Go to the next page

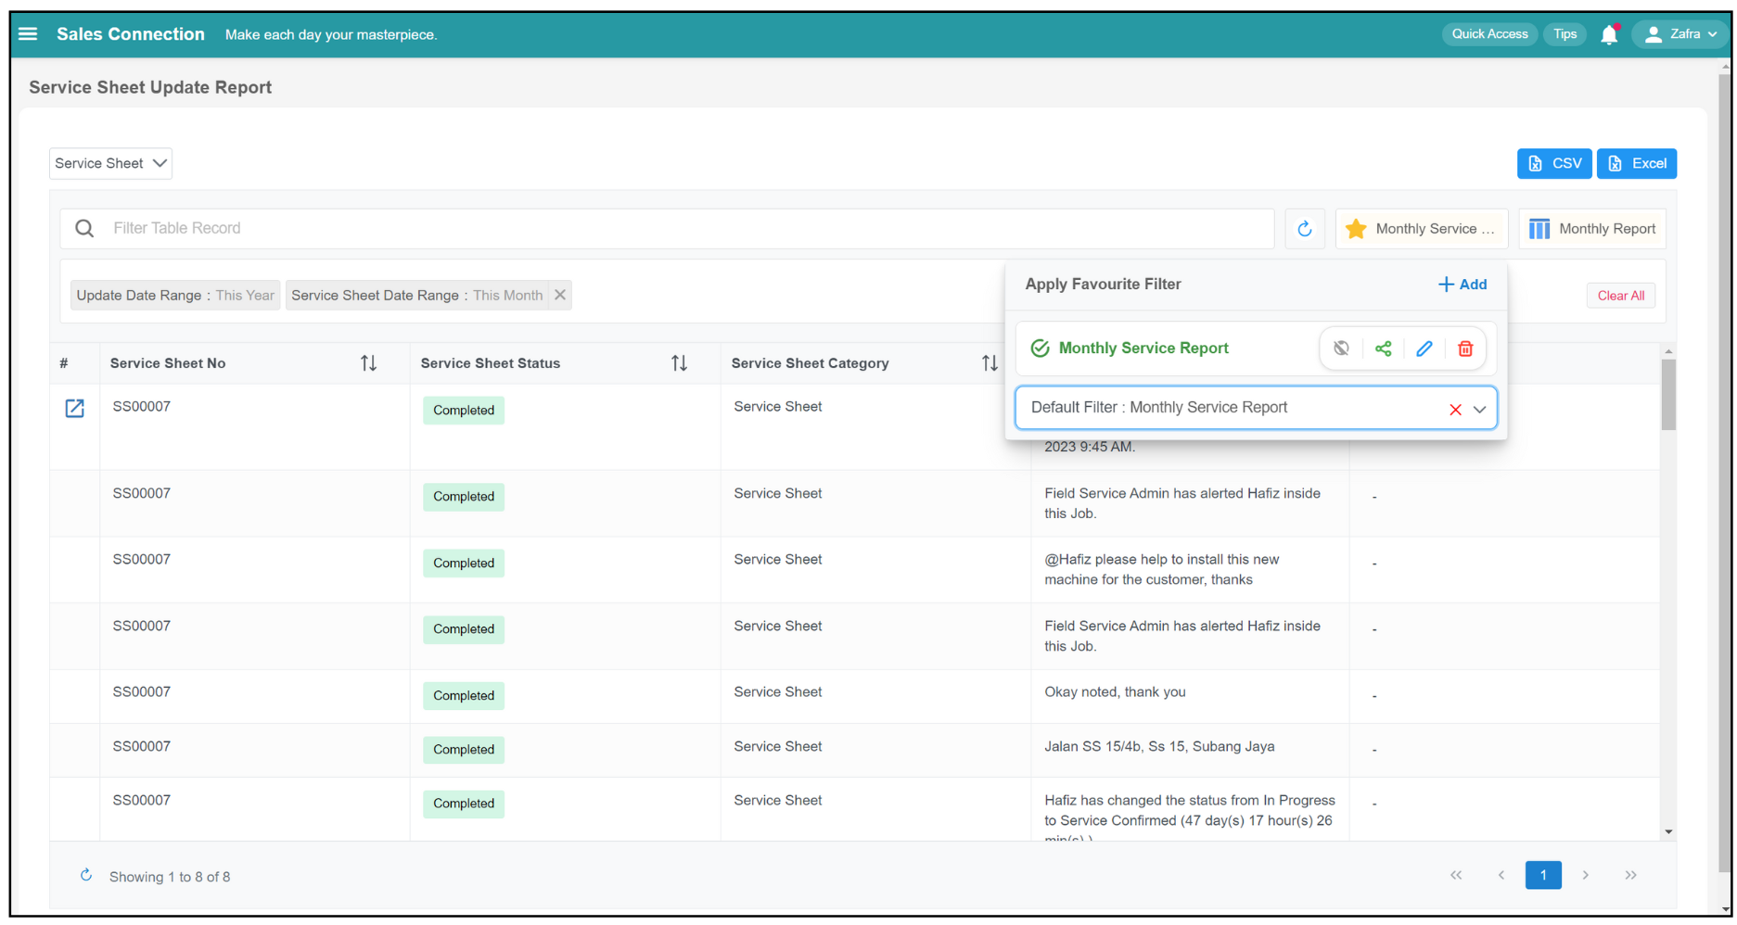click(1586, 875)
